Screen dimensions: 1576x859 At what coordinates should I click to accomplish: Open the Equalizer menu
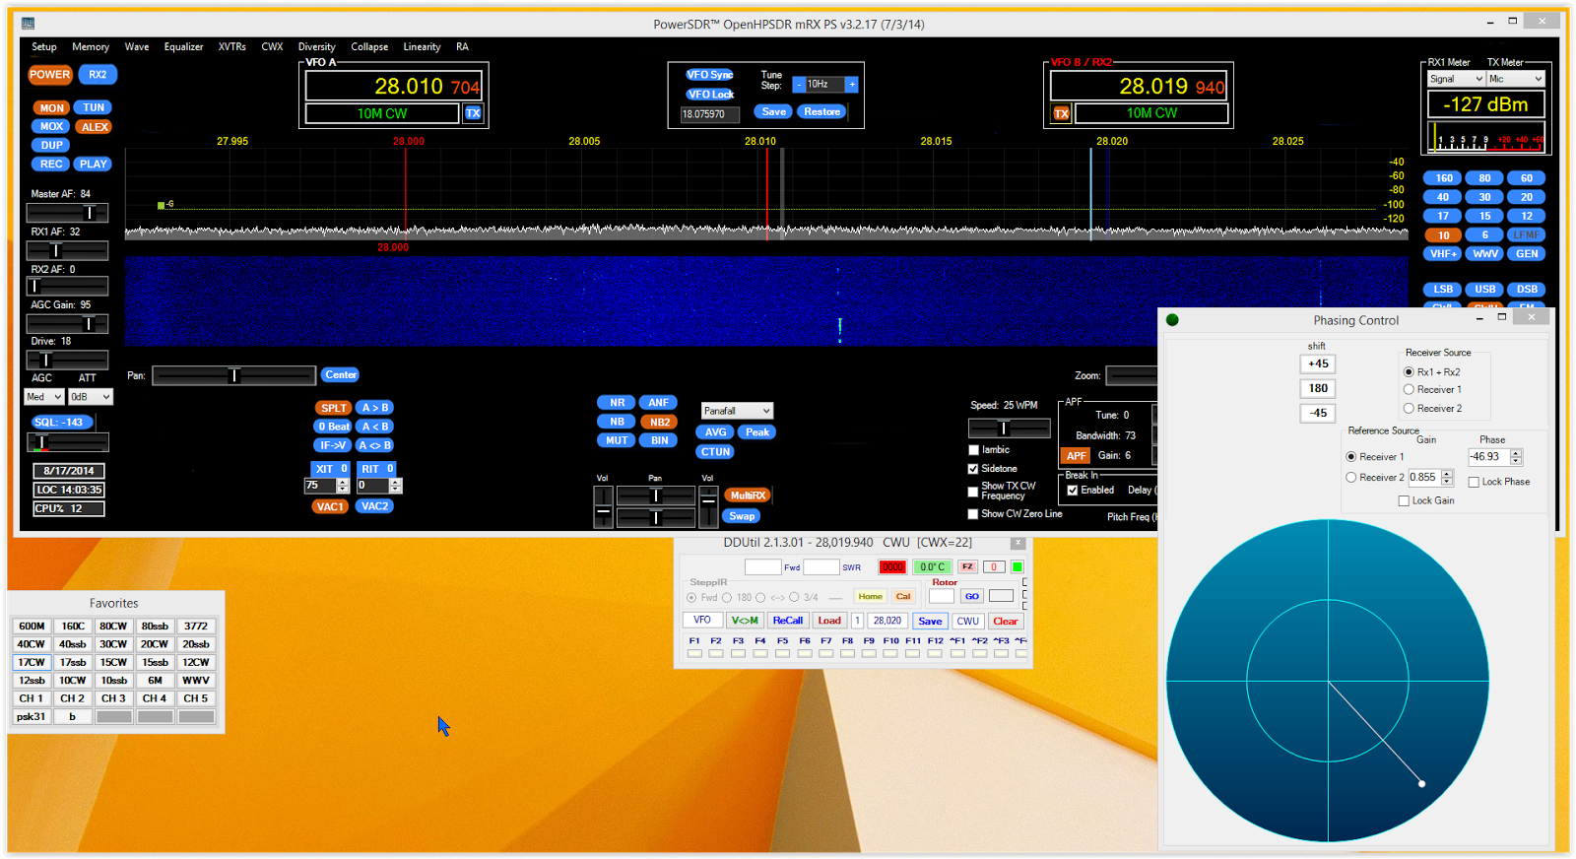point(183,47)
